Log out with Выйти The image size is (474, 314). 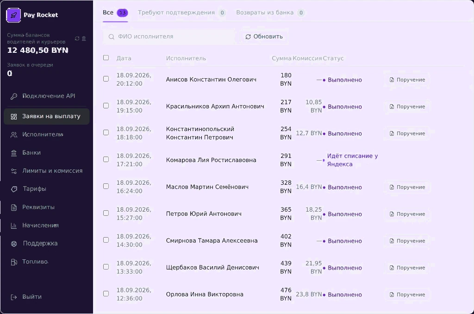pos(47,297)
